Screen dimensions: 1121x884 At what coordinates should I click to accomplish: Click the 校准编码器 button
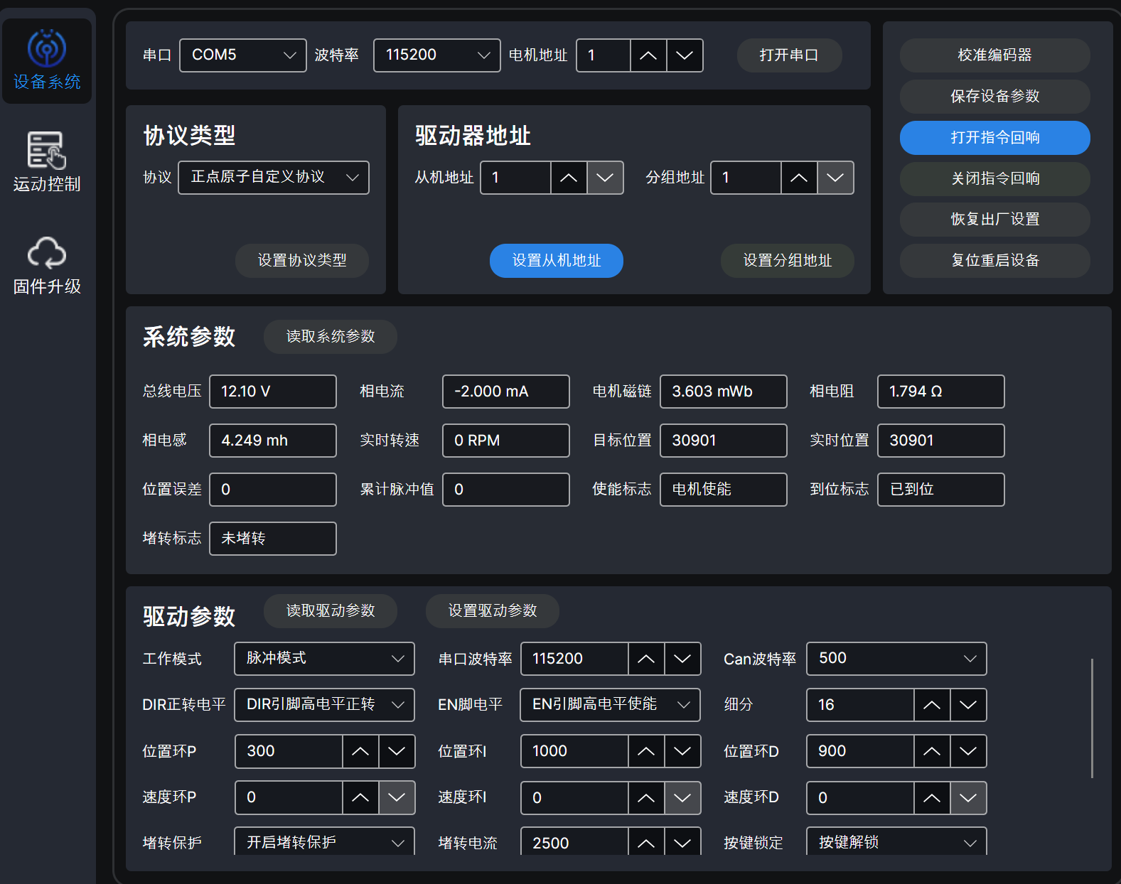click(995, 55)
